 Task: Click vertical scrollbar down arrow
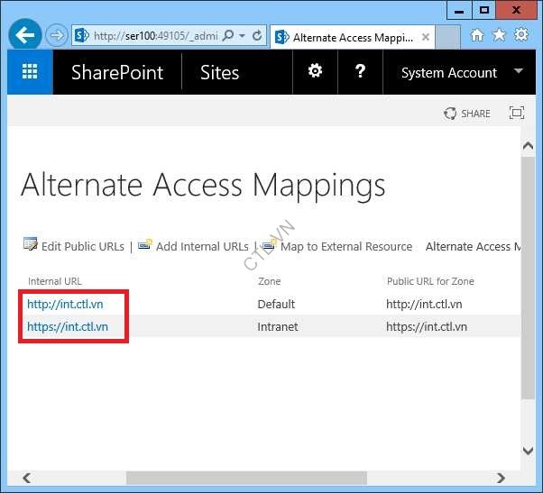point(528,451)
